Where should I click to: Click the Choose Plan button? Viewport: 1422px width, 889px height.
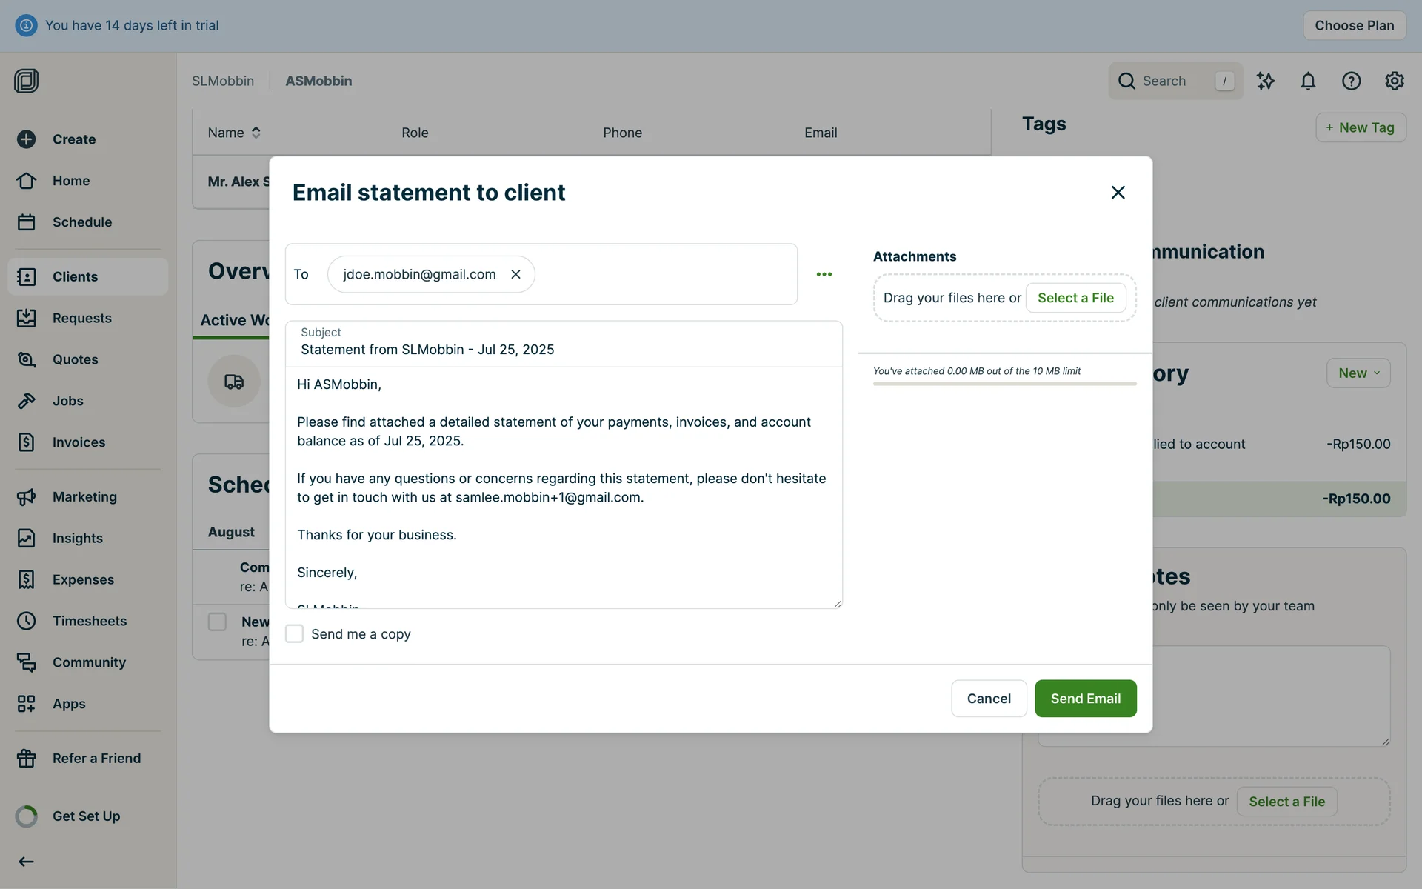pos(1354,25)
